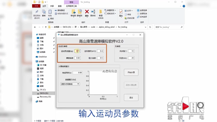The width and height of the screenshot is (217, 122).
Task: Select OneDrive in the navigation pane
Action: [41, 57]
